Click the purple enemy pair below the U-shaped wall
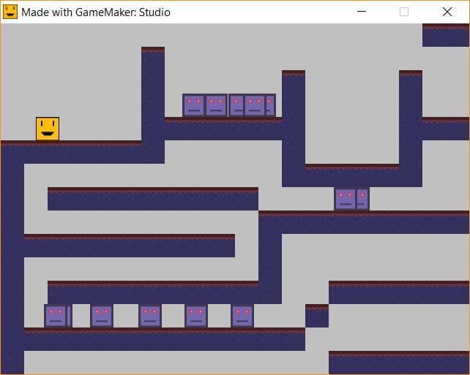Image resolution: width=470 pixels, height=375 pixels. [351, 199]
